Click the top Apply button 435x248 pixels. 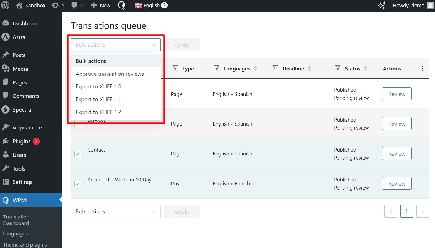pyautogui.click(x=182, y=45)
